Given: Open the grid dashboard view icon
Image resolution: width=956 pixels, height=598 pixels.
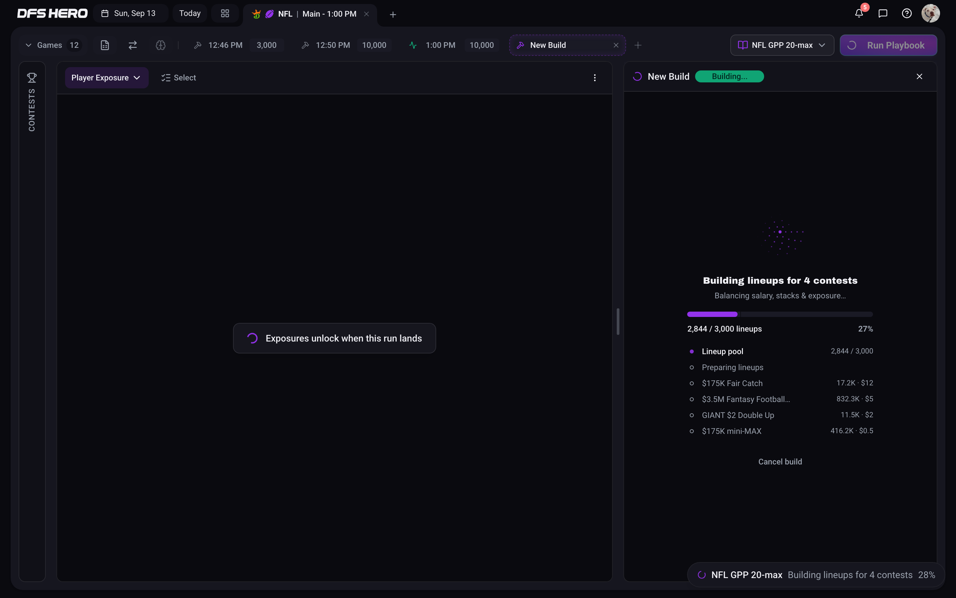Looking at the screenshot, I should tap(225, 13).
